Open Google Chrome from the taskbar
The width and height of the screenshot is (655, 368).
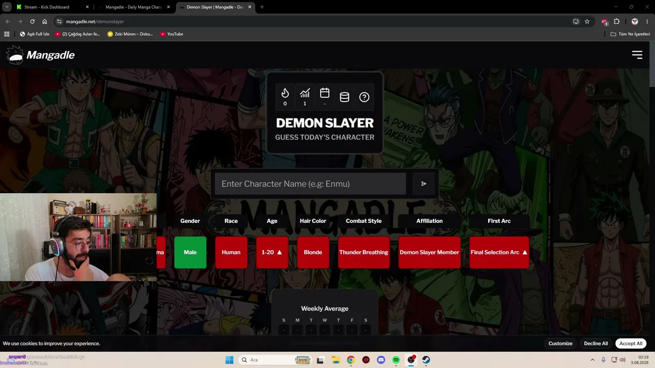tap(351, 360)
